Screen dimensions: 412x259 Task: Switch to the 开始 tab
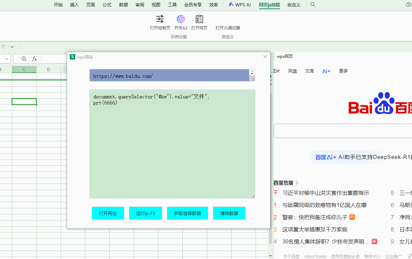click(x=58, y=5)
